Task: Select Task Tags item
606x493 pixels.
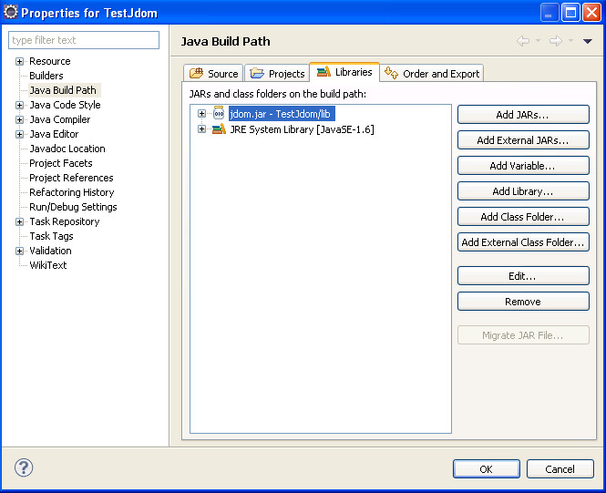Action: [51, 236]
